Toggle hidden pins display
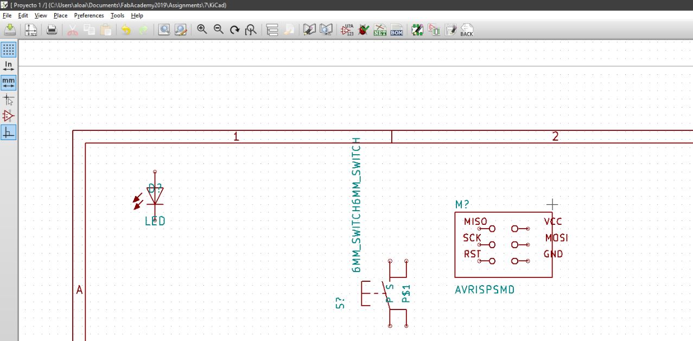The image size is (693, 341). (8, 116)
